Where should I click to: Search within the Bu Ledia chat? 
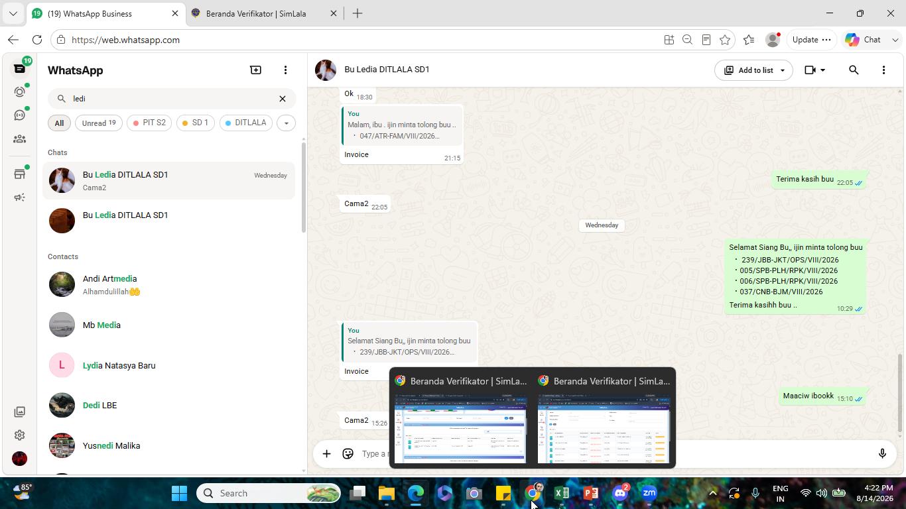coord(854,70)
